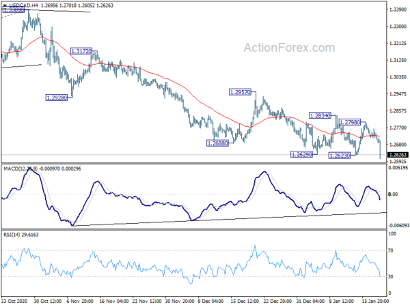Screen dimensions: 410x307
Task: Click the 16 Nov 04:00 date label
Action: coord(113,301)
